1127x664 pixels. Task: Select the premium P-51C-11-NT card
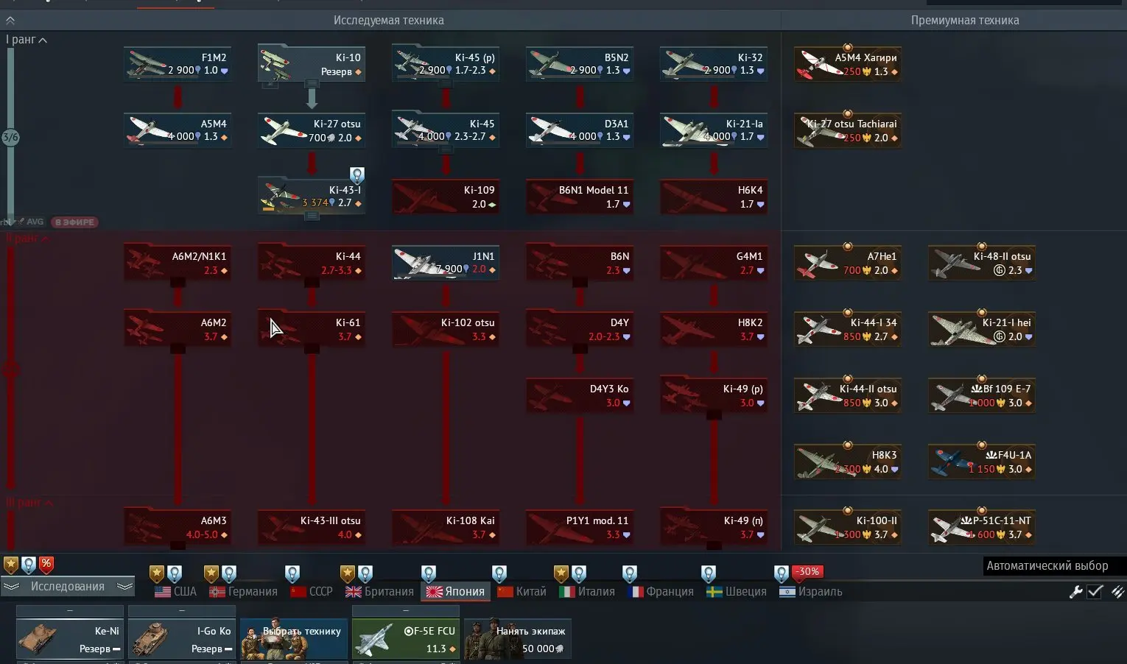(982, 528)
